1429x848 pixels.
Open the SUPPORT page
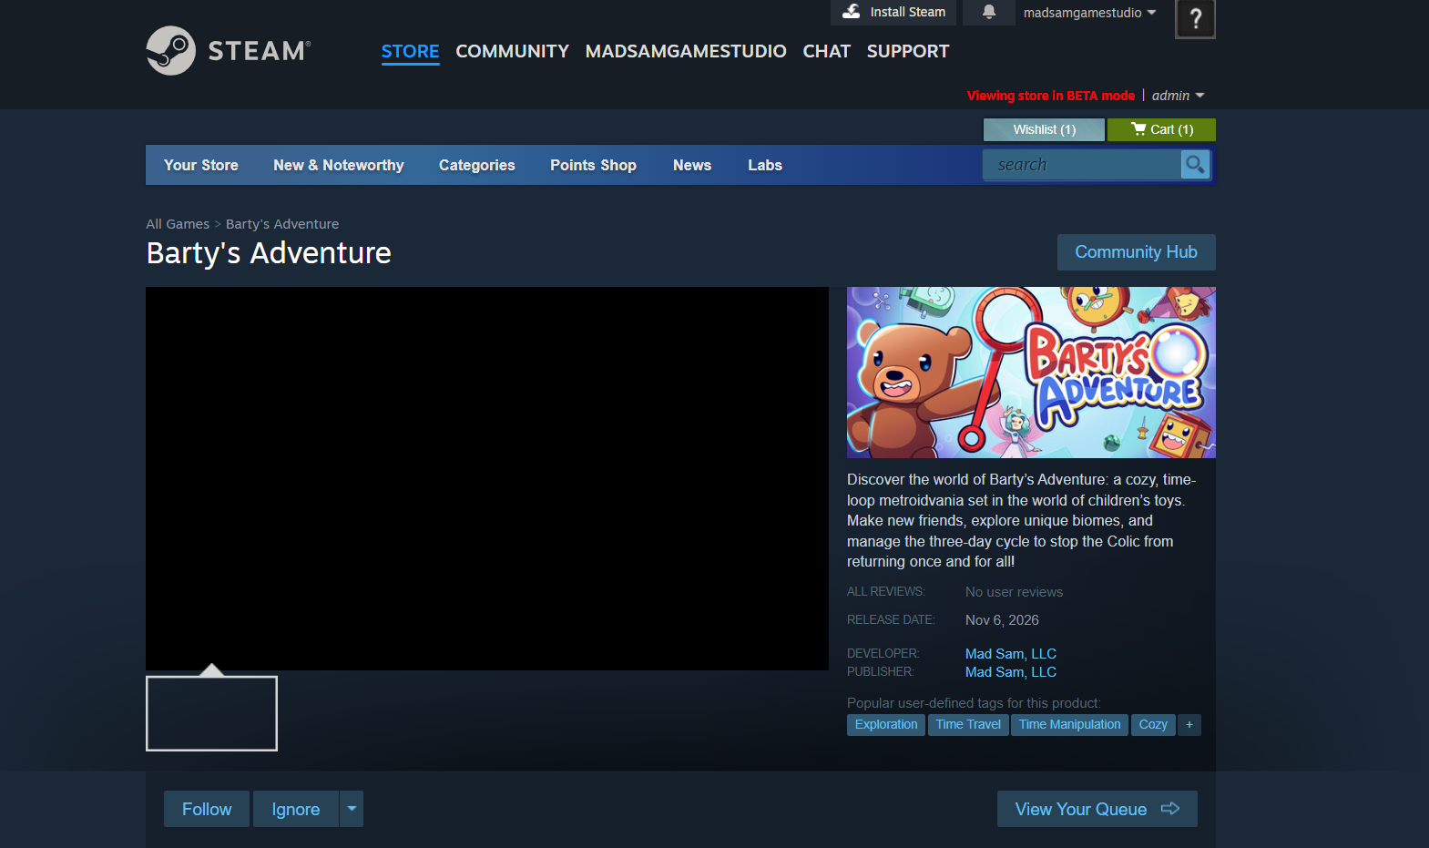pos(908,51)
